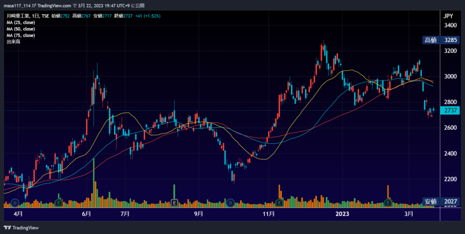Click the 2023 time axis label

coord(343,214)
